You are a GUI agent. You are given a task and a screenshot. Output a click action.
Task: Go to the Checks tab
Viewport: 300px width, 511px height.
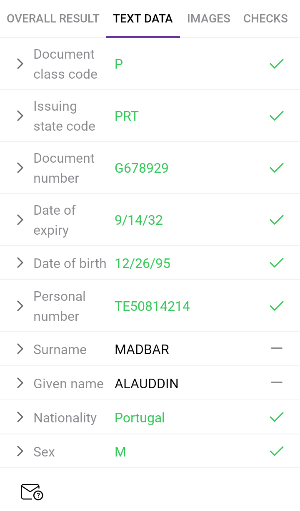click(x=265, y=19)
